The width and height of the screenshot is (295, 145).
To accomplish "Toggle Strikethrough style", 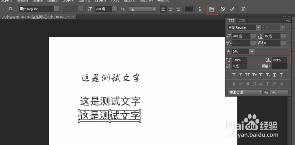I will 281,75.
